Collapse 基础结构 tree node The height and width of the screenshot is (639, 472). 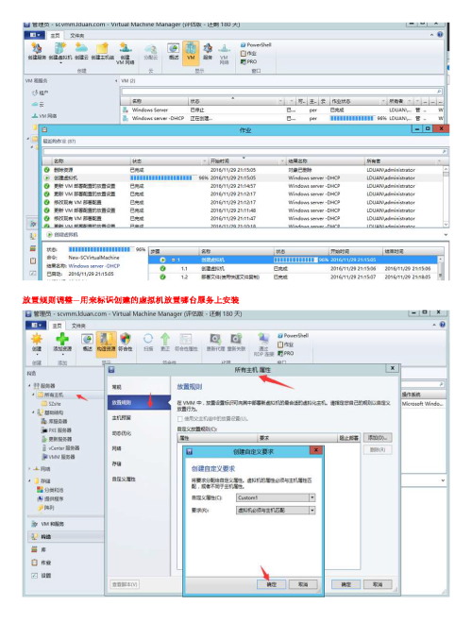point(34,412)
